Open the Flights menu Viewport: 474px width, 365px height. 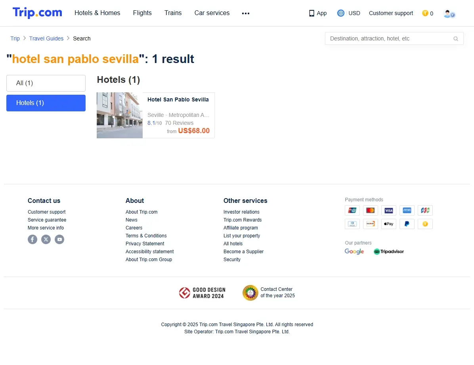click(142, 13)
